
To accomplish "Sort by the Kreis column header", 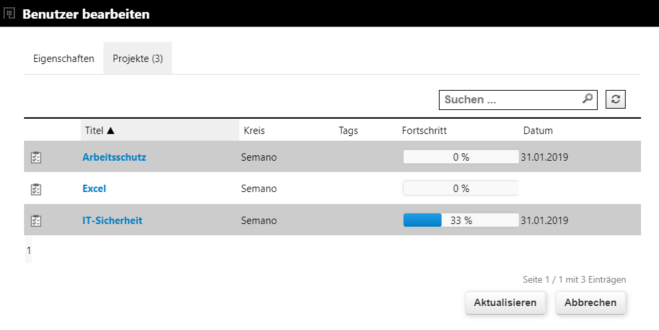I will (x=254, y=131).
